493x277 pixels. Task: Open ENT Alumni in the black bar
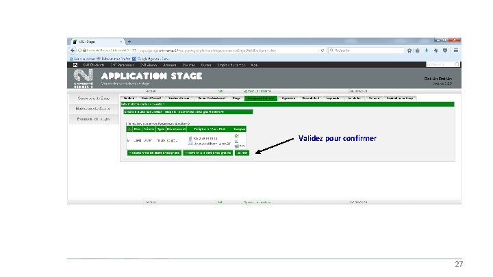coord(149,65)
